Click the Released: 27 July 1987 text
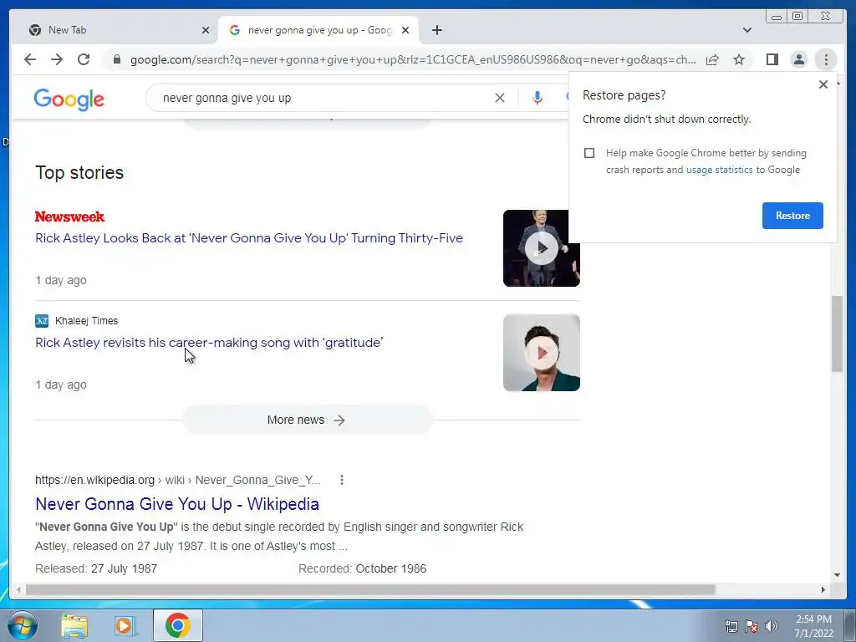This screenshot has height=642, width=856. [x=96, y=568]
